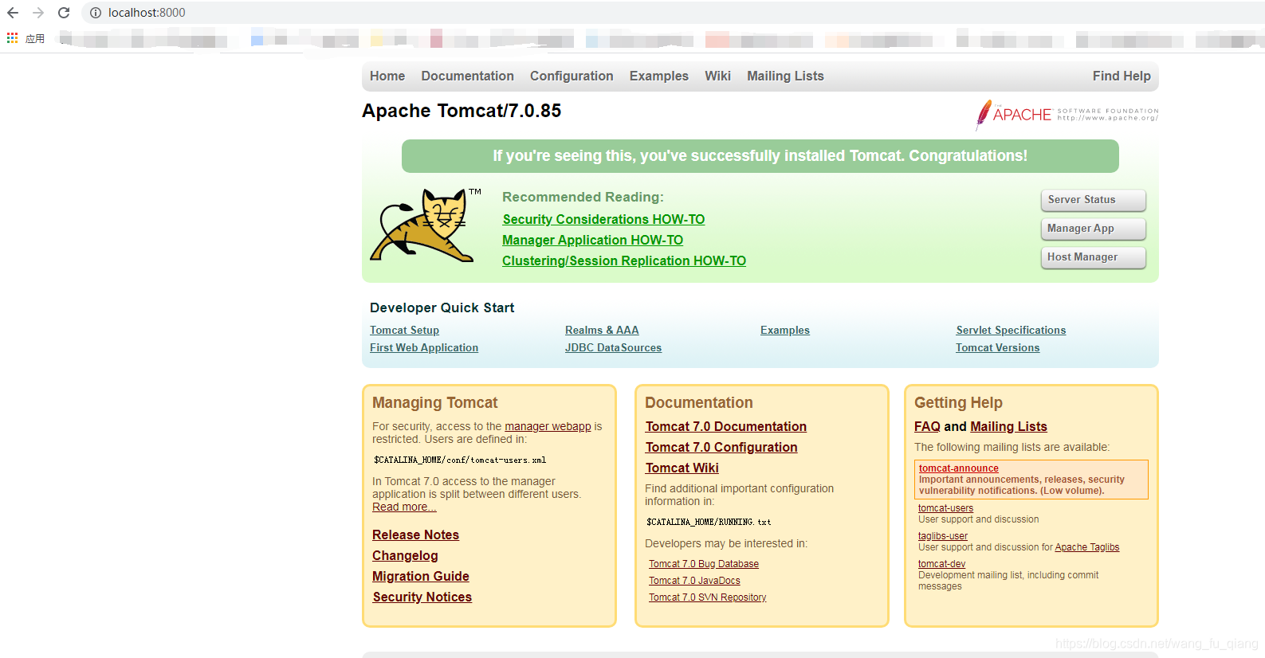This screenshot has height=658, width=1265.
Task: Open Security Considerations HOW-TO link
Action: pos(603,219)
